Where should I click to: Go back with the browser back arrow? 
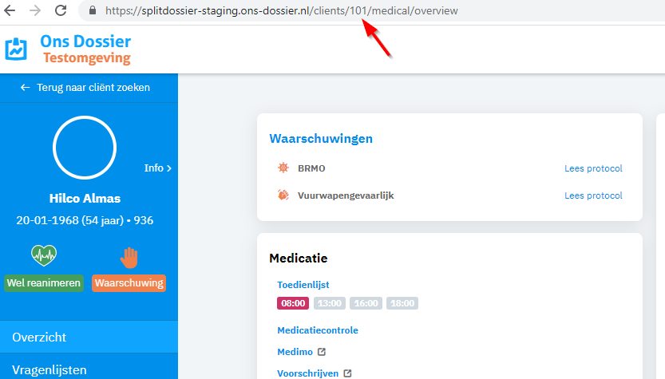(x=10, y=10)
